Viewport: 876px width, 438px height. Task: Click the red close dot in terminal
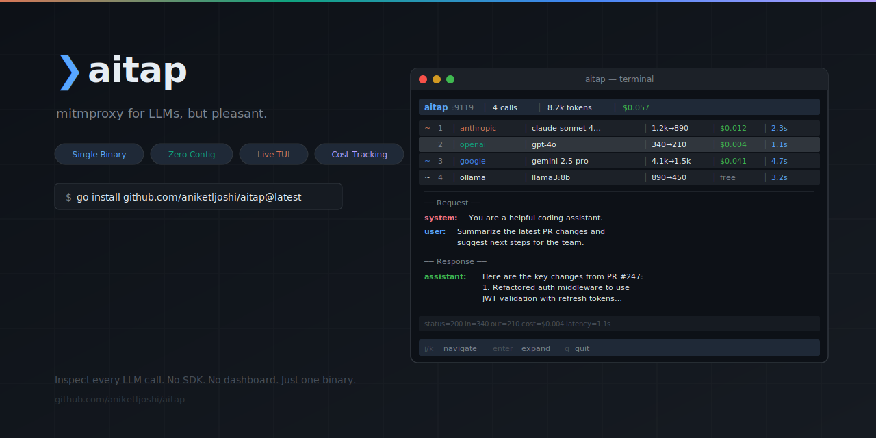click(423, 79)
